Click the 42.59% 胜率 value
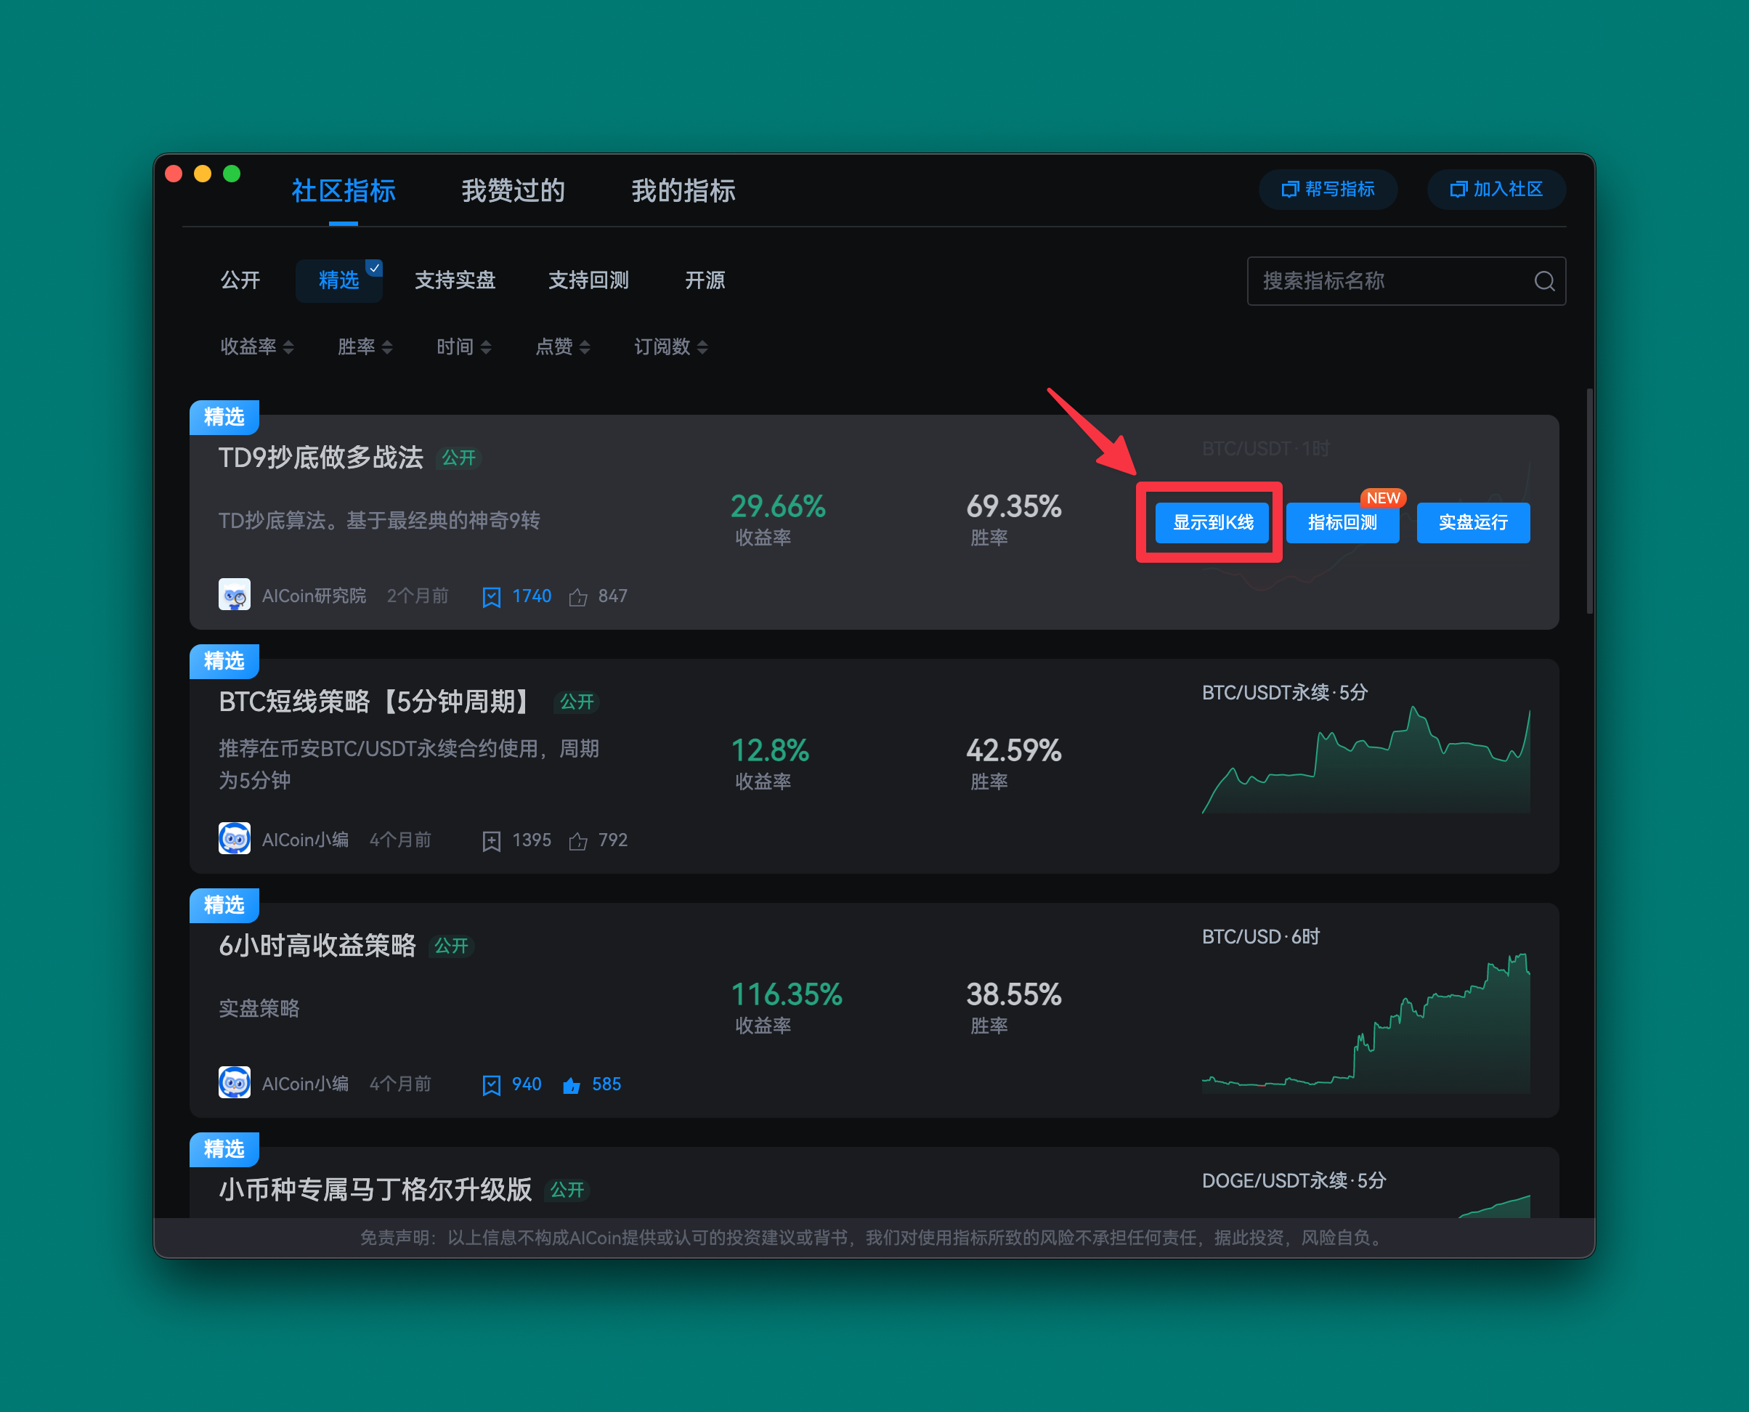This screenshot has height=1412, width=1749. pyautogui.click(x=1014, y=751)
